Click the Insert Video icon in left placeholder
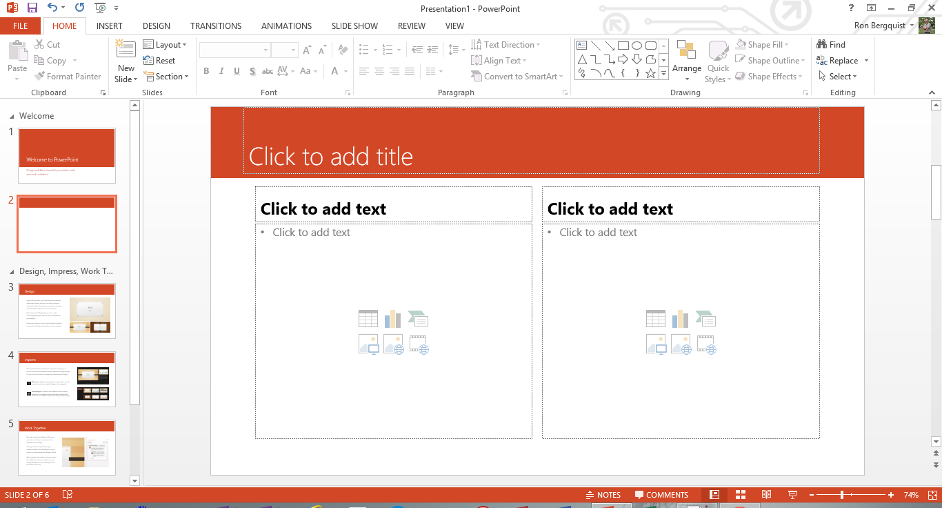Image resolution: width=942 pixels, height=508 pixels. 419,344
